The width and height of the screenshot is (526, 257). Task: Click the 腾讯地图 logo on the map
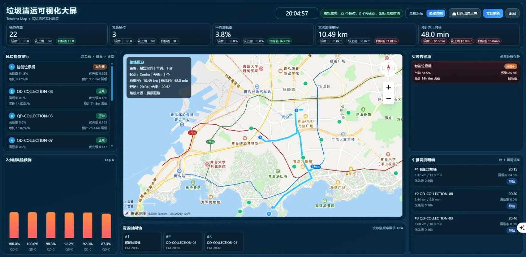pyautogui.click(x=136, y=213)
